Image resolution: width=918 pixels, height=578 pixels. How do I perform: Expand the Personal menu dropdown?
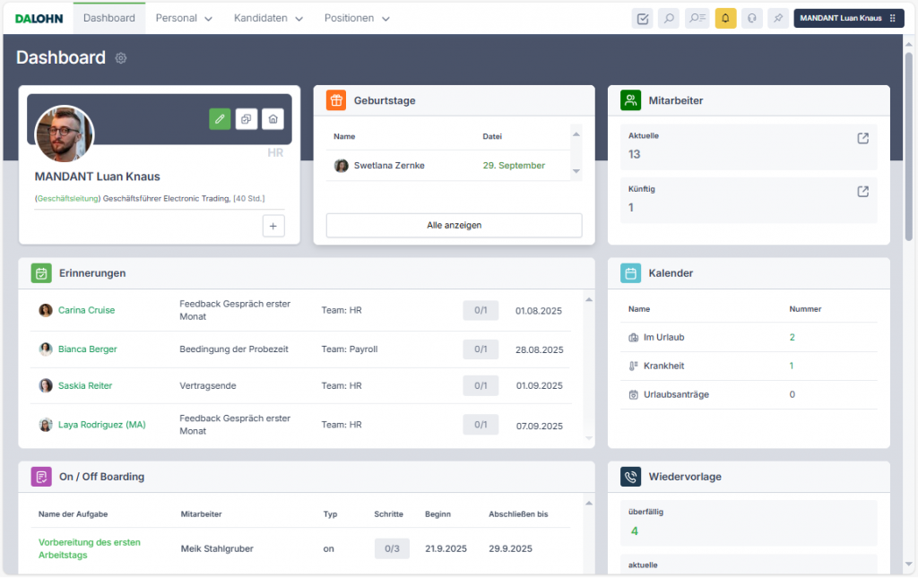pos(184,18)
